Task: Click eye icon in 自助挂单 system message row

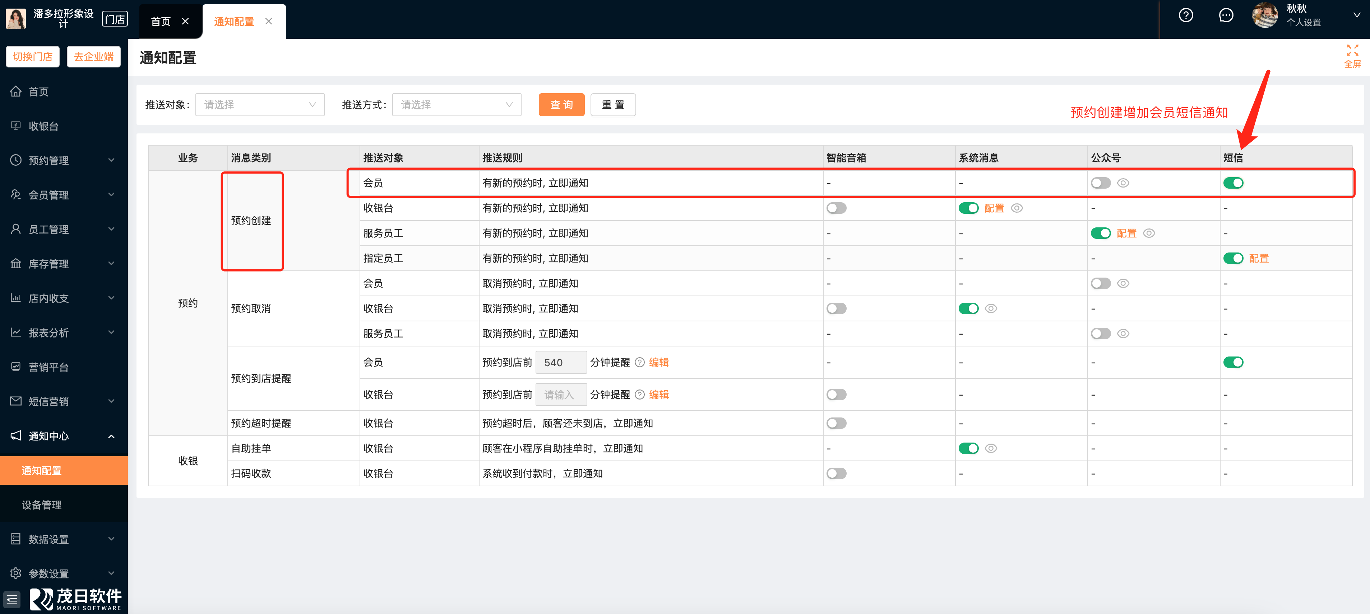Action: [990, 448]
